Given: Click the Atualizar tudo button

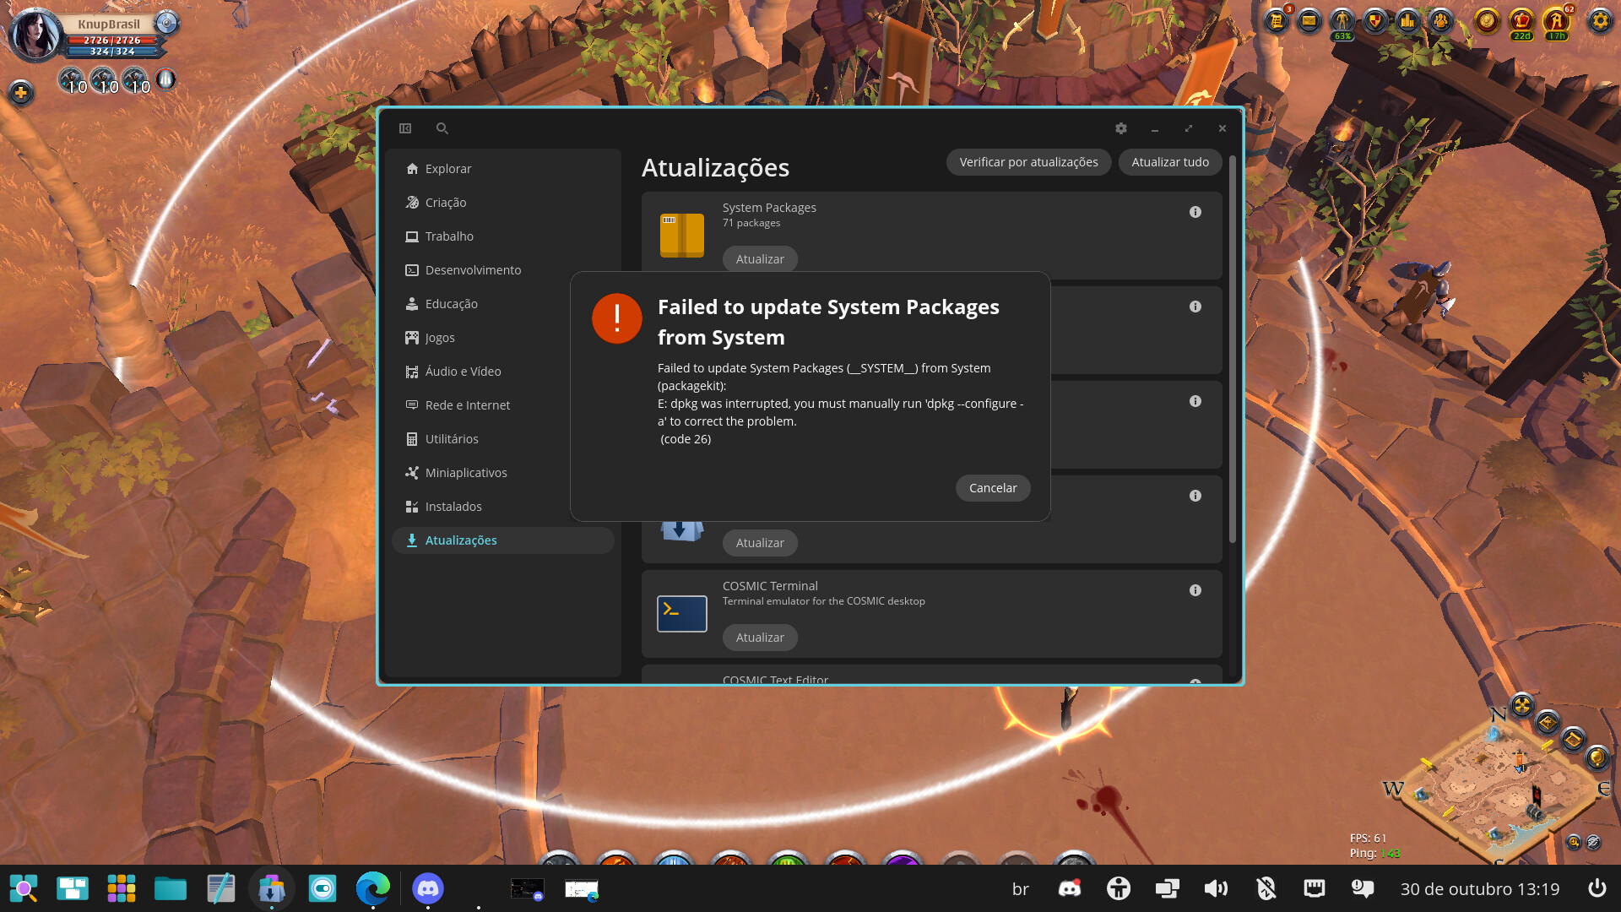Looking at the screenshot, I should (1170, 162).
